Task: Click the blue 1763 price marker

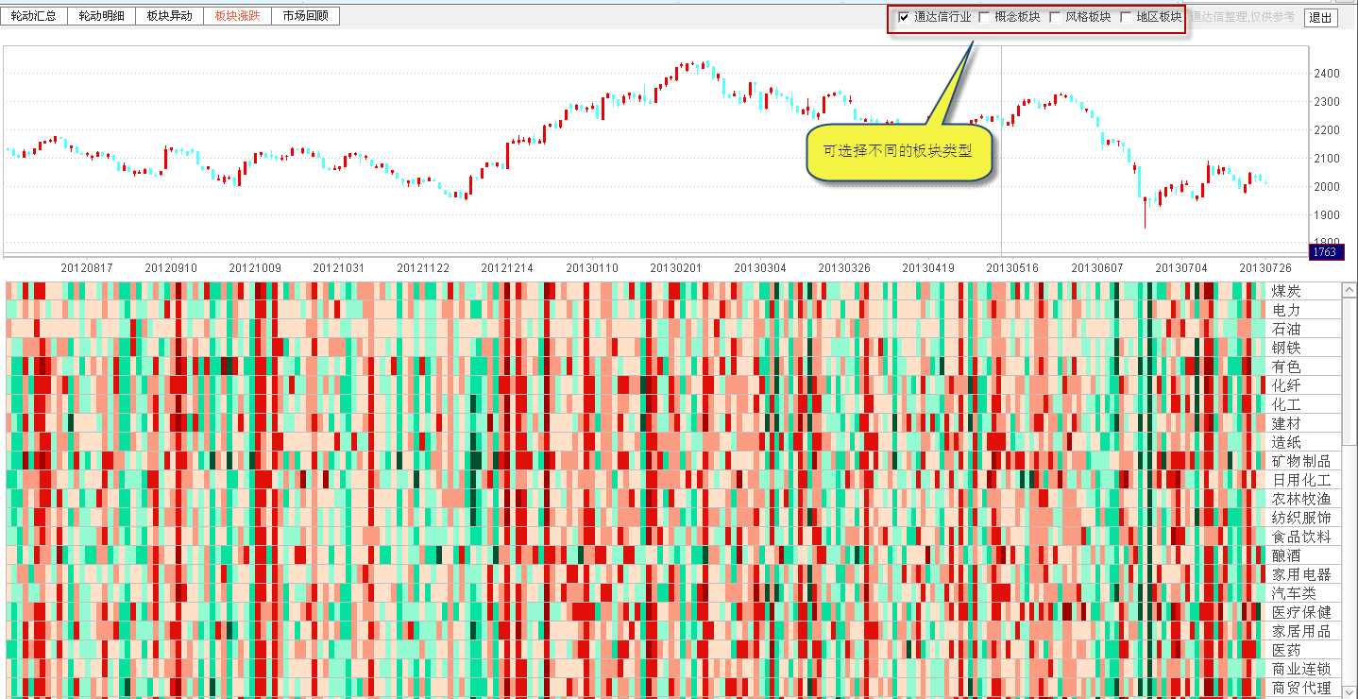Action: (1324, 252)
